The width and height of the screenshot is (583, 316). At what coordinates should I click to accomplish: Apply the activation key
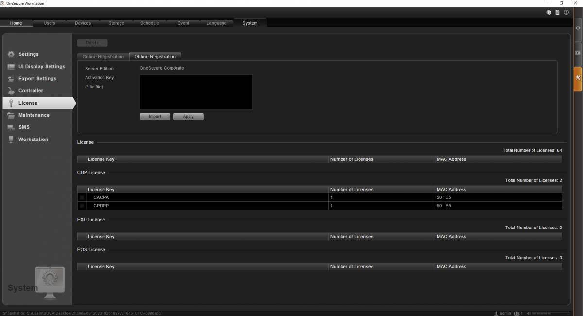click(x=188, y=116)
